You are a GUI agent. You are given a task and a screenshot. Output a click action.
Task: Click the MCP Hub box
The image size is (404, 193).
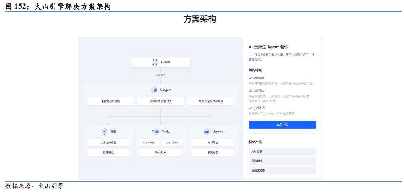(149, 143)
